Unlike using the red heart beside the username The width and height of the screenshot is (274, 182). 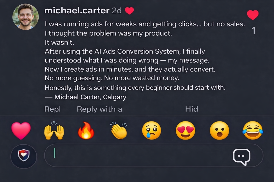[x=130, y=11]
